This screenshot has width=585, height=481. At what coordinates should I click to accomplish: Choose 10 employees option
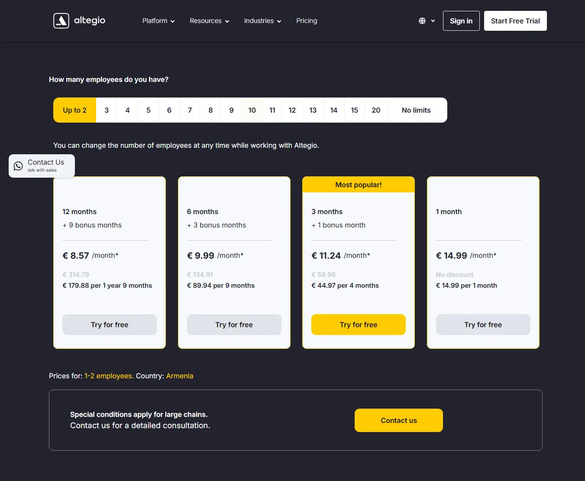(252, 110)
